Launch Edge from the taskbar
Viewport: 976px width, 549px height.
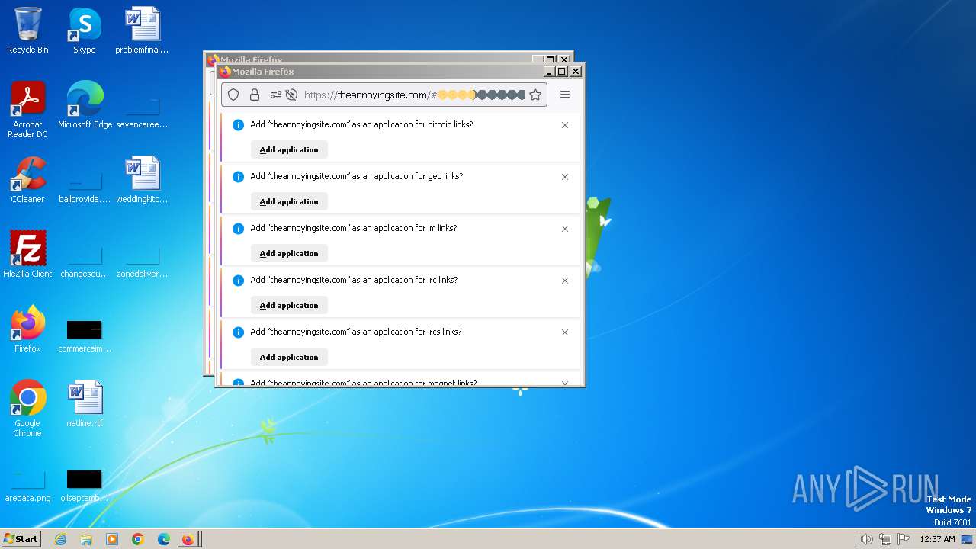point(163,539)
